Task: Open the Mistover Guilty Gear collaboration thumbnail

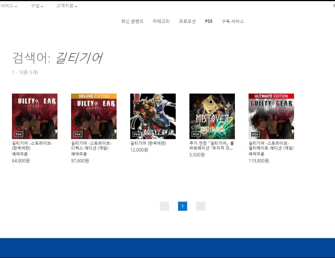Action: coord(212,116)
